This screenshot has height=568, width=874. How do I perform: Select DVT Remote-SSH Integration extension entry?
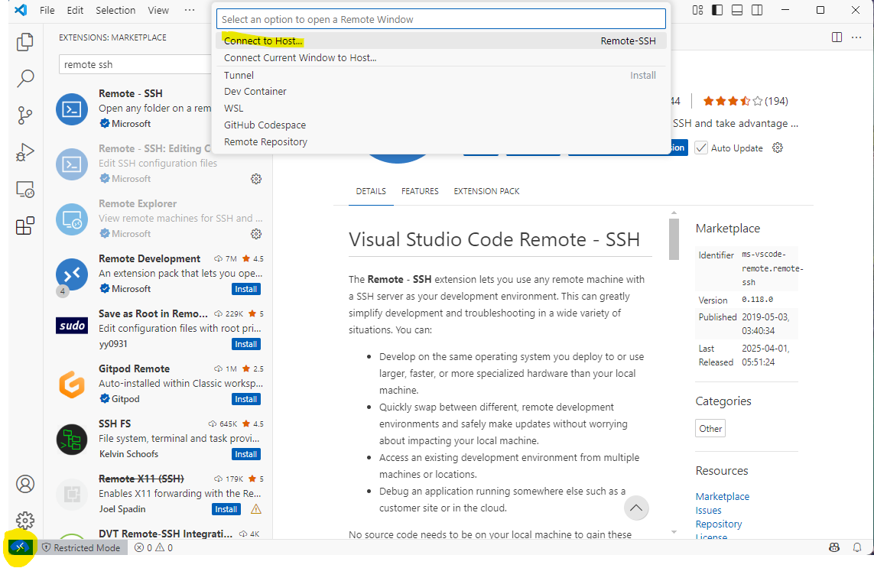click(x=159, y=534)
